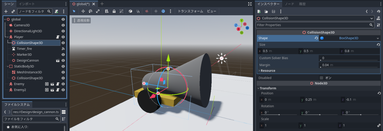This screenshot has height=131, width=383.
Task: Collapse the StaticBody3D node tree
Action: coord(7,66)
